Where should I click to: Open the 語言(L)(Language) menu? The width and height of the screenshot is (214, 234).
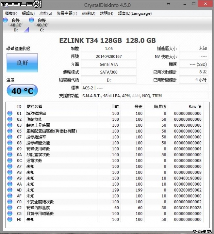[x=135, y=13]
